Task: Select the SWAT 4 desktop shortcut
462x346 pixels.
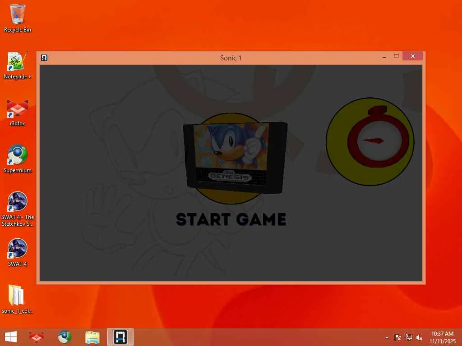Action: click(x=18, y=252)
